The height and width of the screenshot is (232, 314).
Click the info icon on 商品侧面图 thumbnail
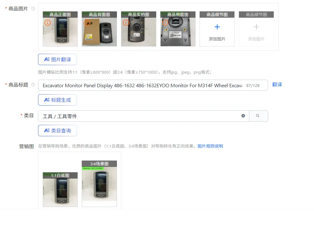[x=165, y=23]
